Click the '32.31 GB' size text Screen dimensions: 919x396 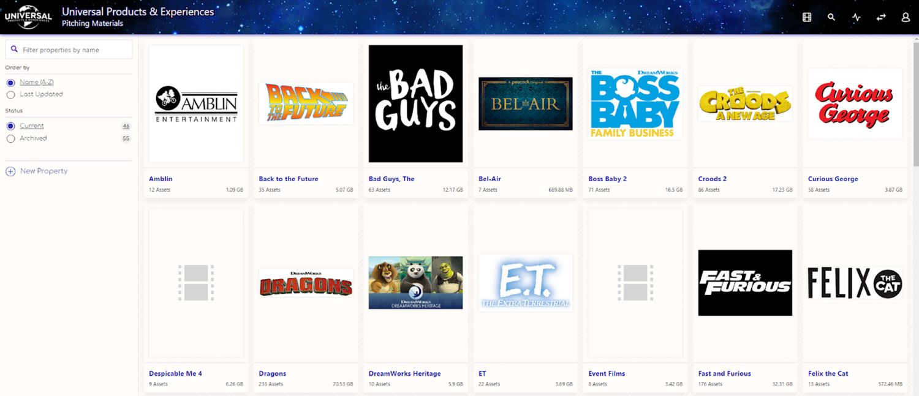[782, 384]
